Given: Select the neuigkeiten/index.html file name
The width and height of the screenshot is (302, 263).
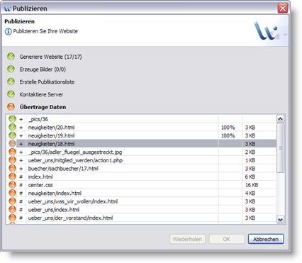Looking at the screenshot, I should coord(55,194).
